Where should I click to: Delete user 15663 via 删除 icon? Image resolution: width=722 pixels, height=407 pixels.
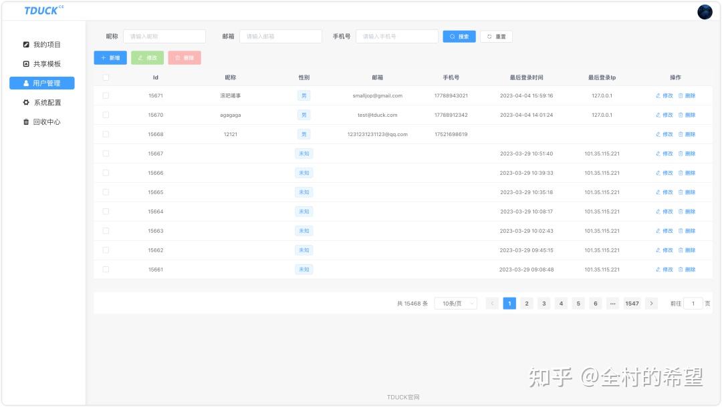coord(687,231)
